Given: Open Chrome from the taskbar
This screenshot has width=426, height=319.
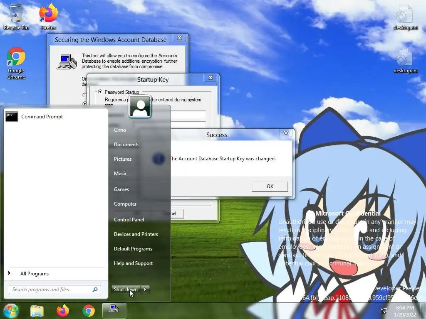Looking at the screenshot, I should (x=88, y=311).
